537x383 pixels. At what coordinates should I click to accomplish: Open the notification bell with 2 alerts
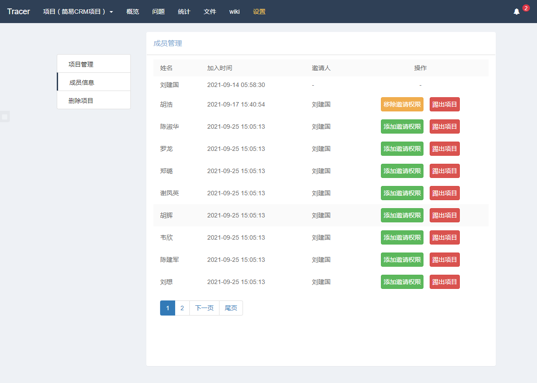pos(516,12)
